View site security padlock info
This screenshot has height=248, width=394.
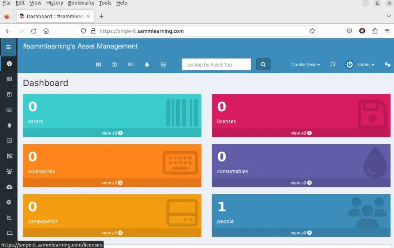point(93,31)
